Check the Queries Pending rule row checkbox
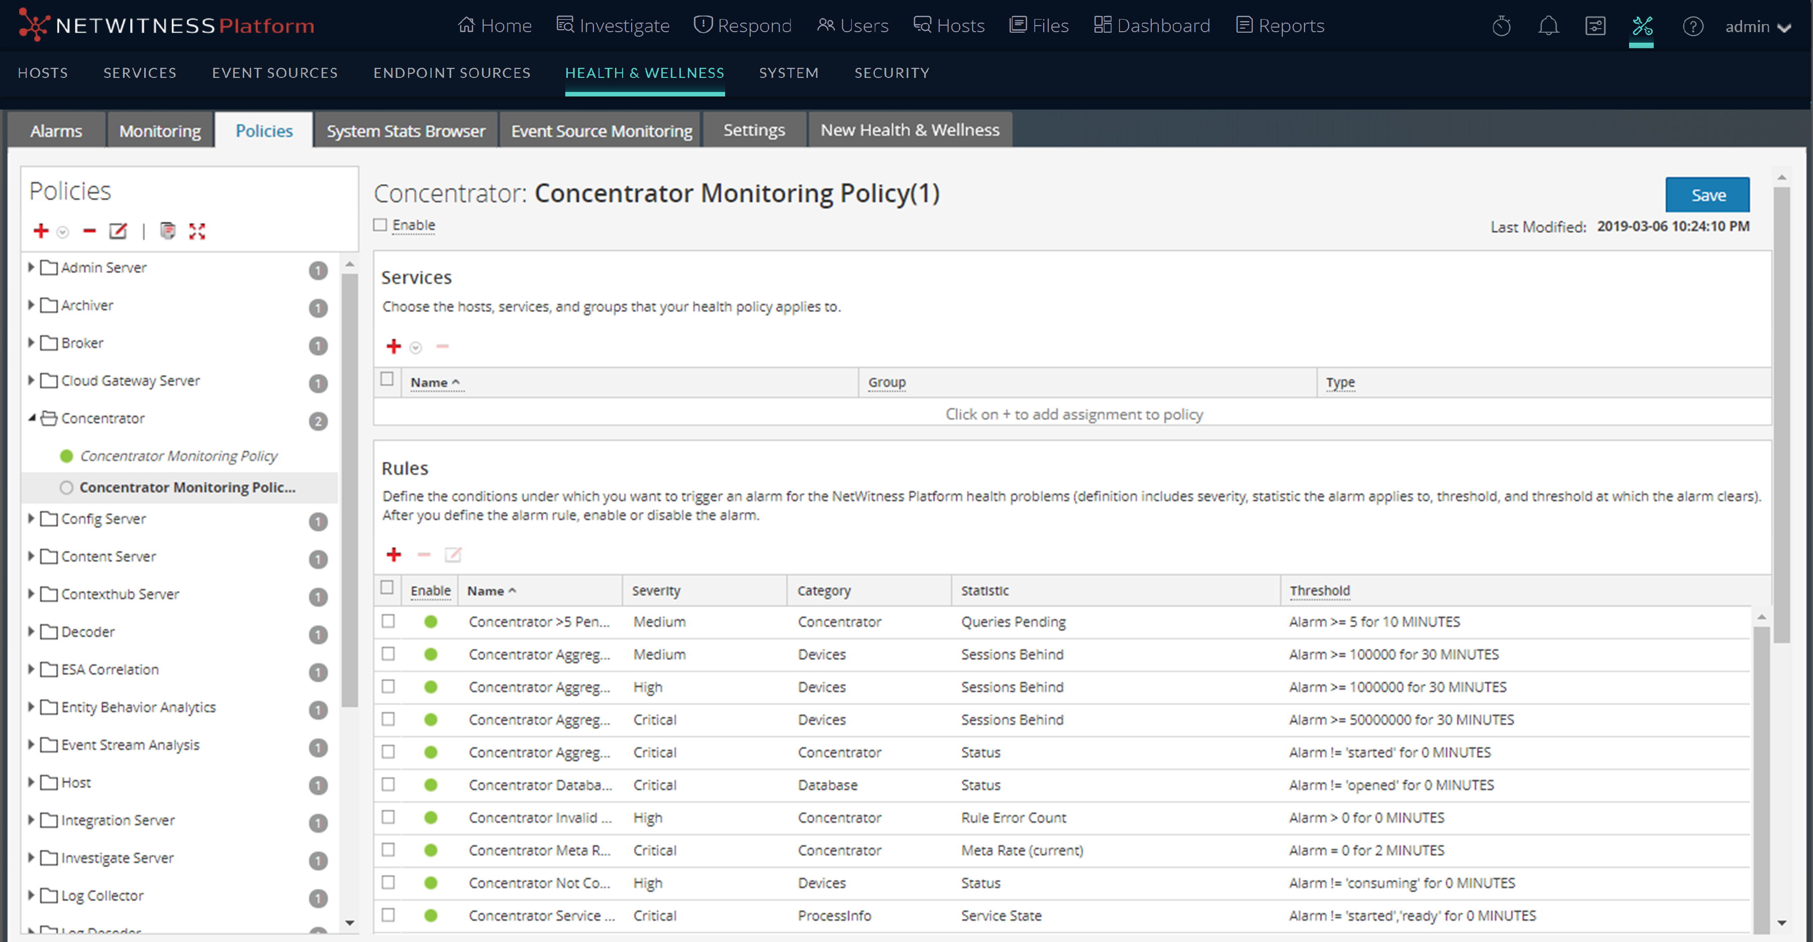Image resolution: width=1813 pixels, height=942 pixels. coord(388,621)
